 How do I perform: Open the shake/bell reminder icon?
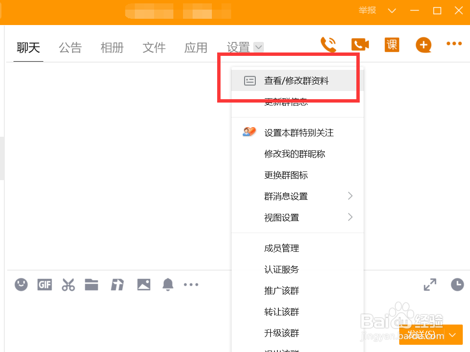point(167,285)
